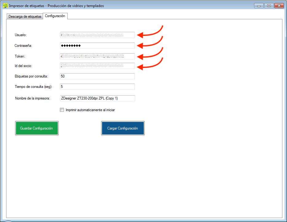Select the Id del socio text box
Image resolution: width=287 pixels, height=222 pixels.
(x=97, y=66)
